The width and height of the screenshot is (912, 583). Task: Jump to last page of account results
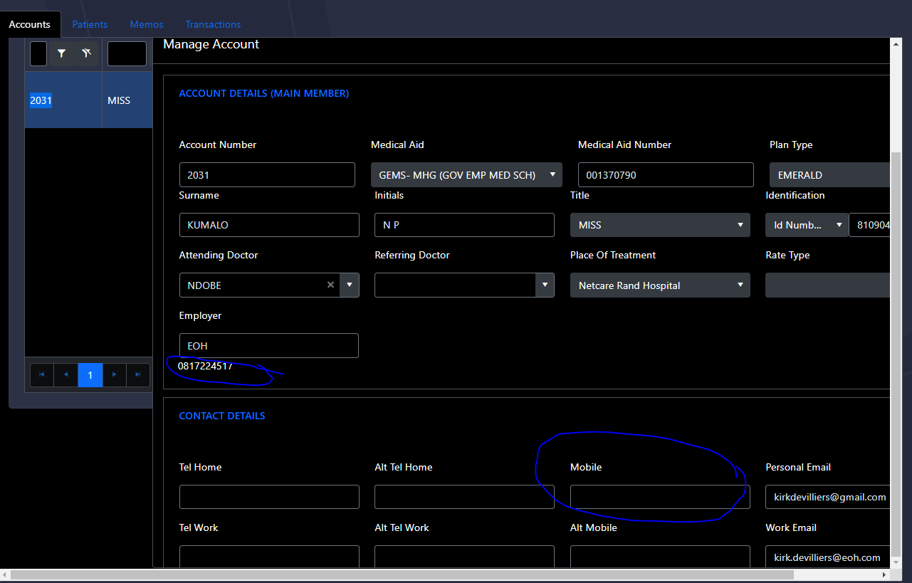coord(138,374)
